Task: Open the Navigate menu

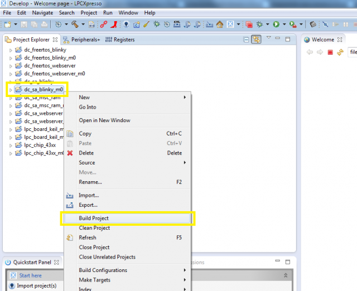Action: click(x=42, y=13)
